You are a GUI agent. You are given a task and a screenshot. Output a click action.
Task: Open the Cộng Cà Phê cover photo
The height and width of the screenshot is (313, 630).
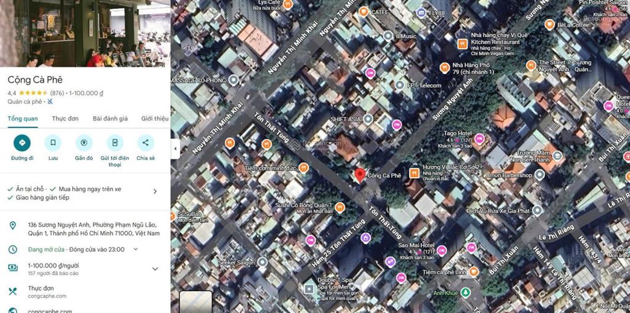coord(85,33)
